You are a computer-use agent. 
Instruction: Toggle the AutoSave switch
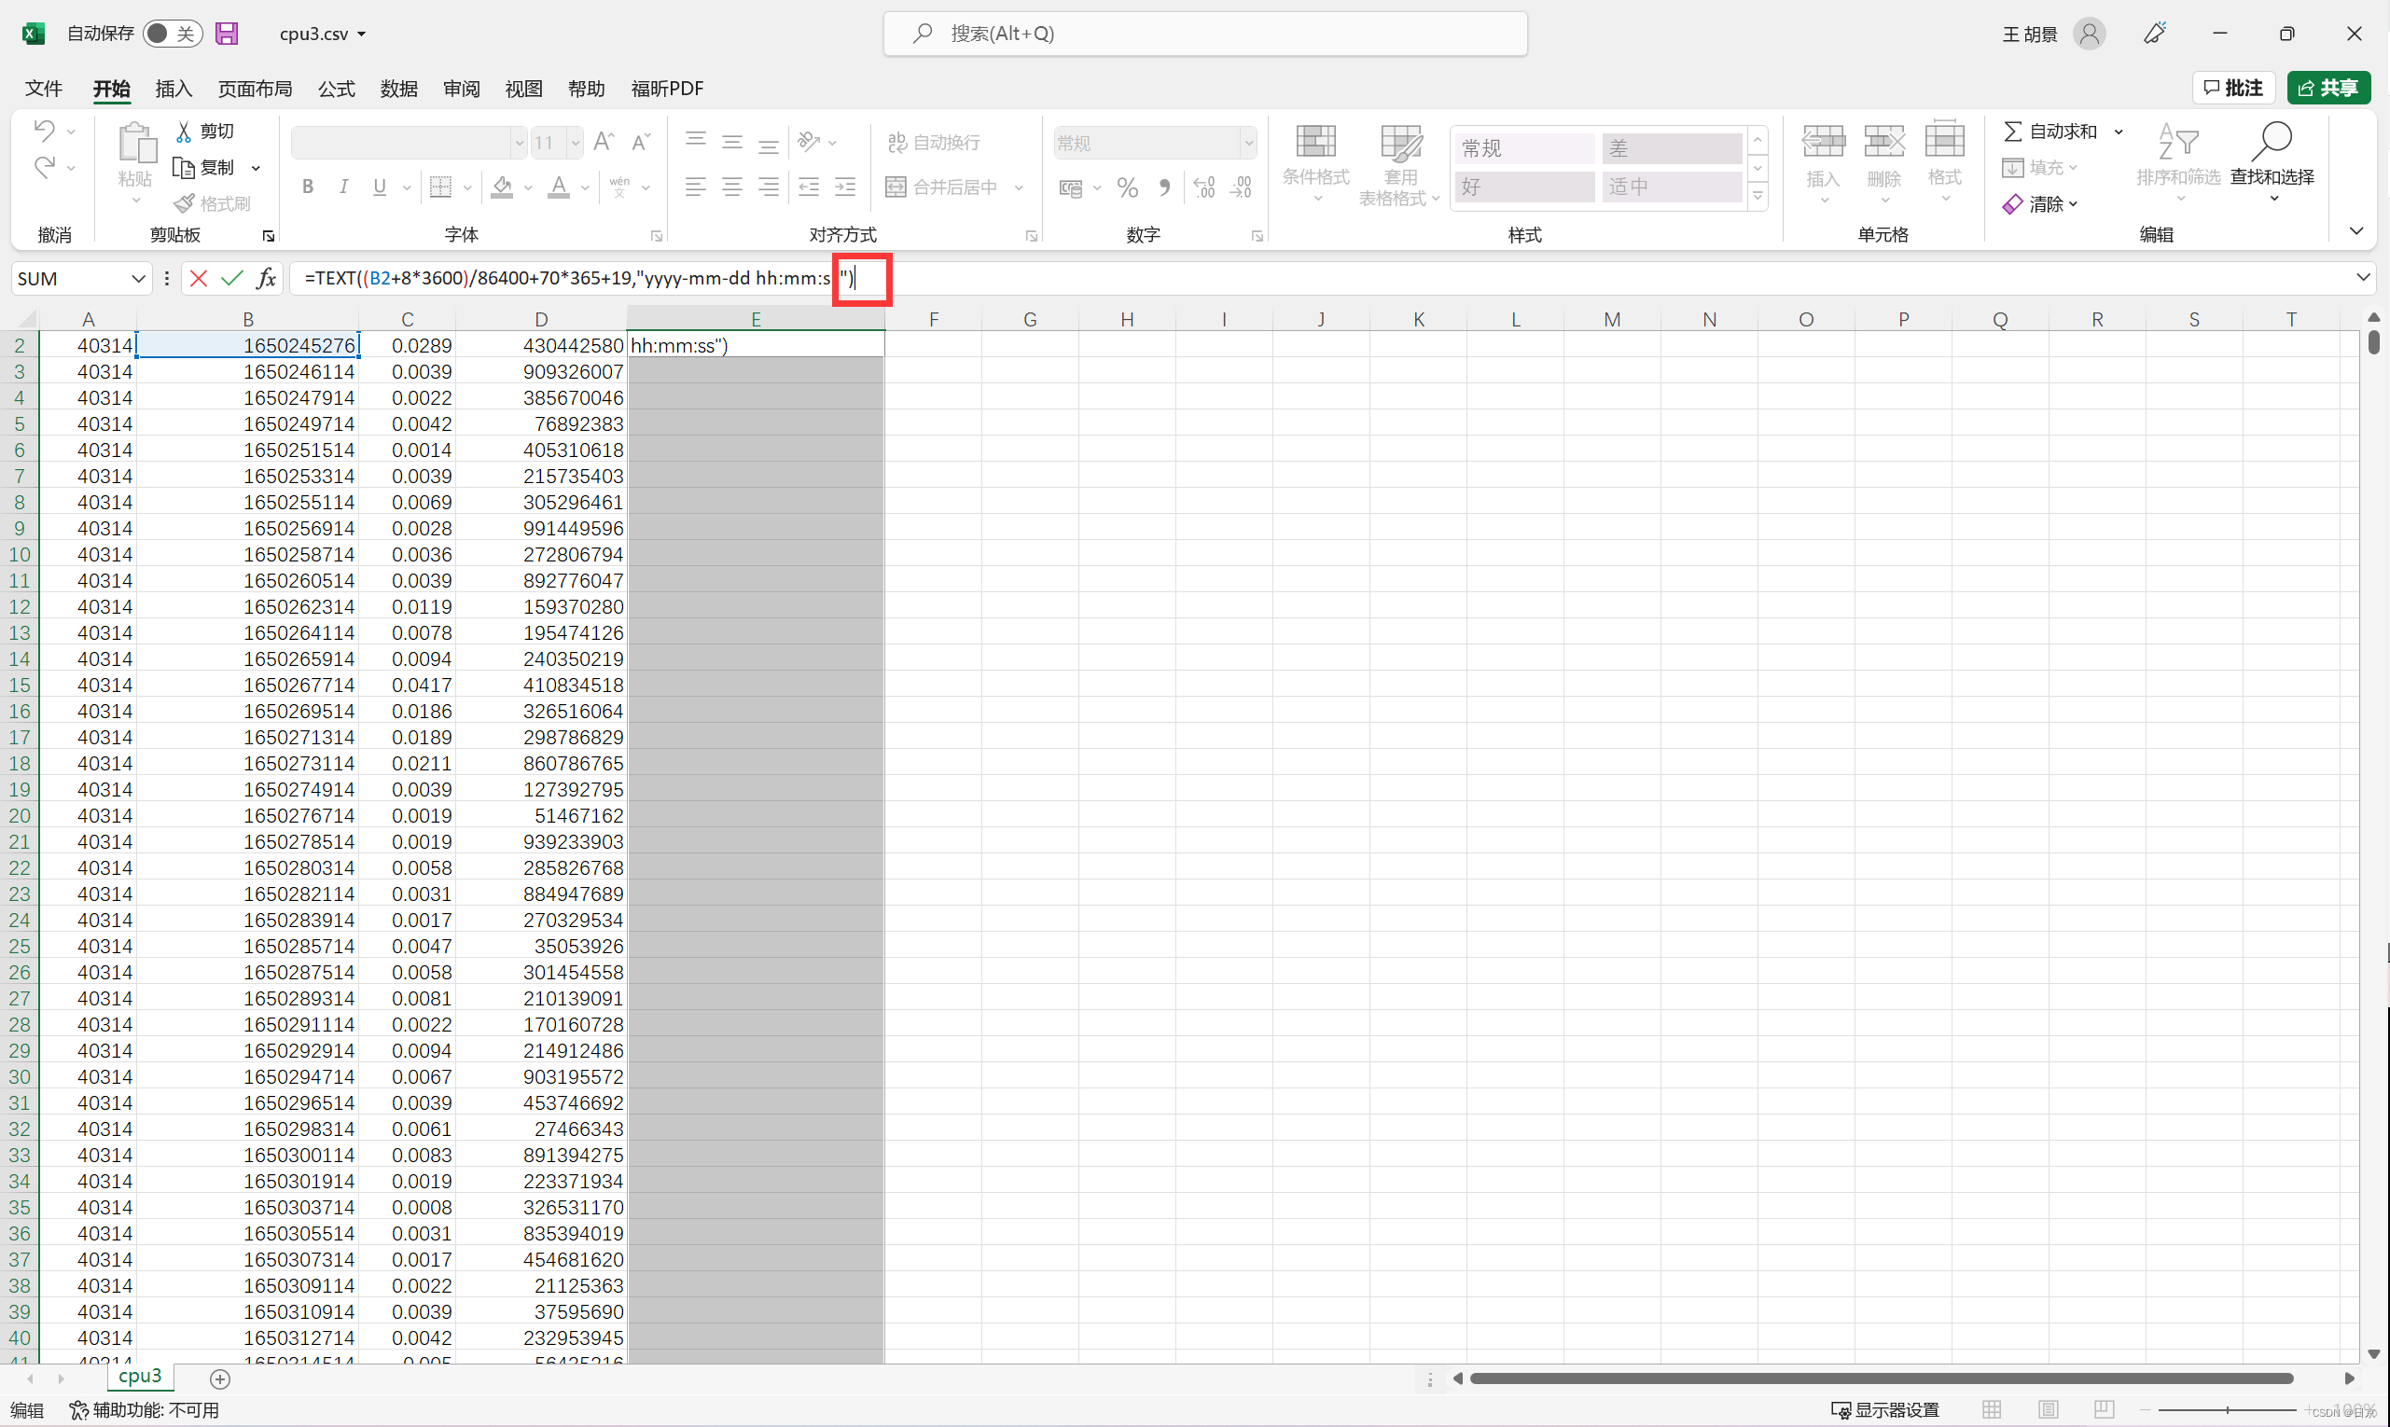(172, 34)
